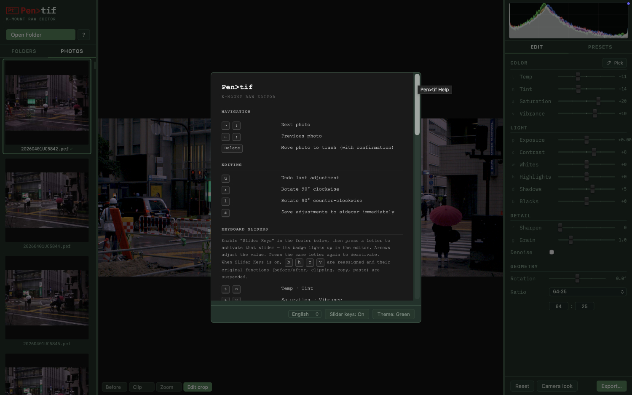Enable the Denoise checkbox
This screenshot has width=632, height=395.
(552, 252)
